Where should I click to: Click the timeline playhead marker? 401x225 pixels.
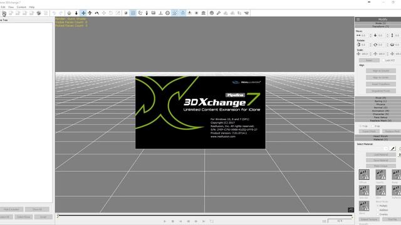pos(58,216)
